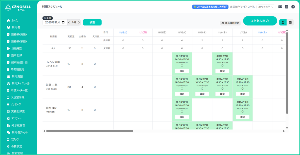Screen dimensions: 300x155
Task: Click the 入退室管理 sidebar icon
Action: [x=8, y=97]
